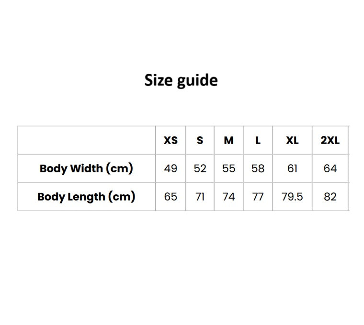Click the Body Width (cm) row label

(x=86, y=168)
